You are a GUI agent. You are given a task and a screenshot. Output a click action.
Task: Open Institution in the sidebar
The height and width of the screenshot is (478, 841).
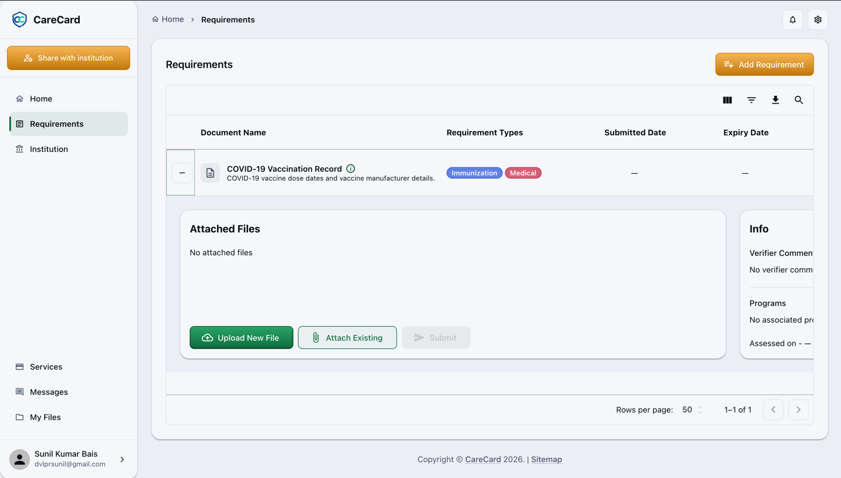click(x=69, y=149)
